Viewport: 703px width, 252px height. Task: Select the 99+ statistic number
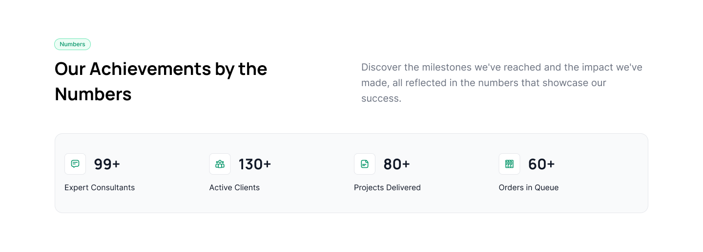tap(107, 164)
